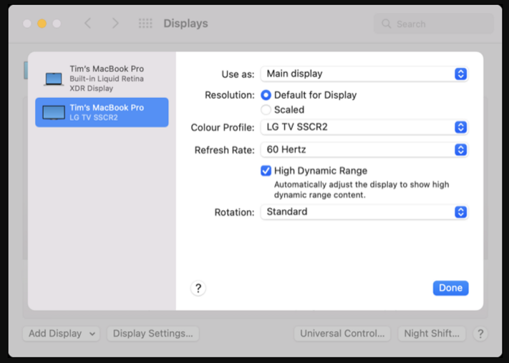The width and height of the screenshot is (509, 363).
Task: Select Default for Display resolution
Action: 266,95
